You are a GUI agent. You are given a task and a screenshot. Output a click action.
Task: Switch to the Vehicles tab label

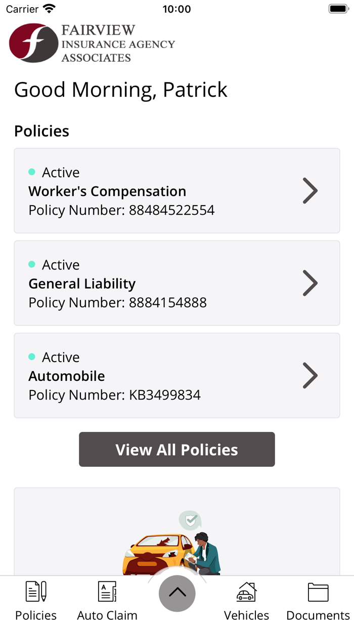247,615
